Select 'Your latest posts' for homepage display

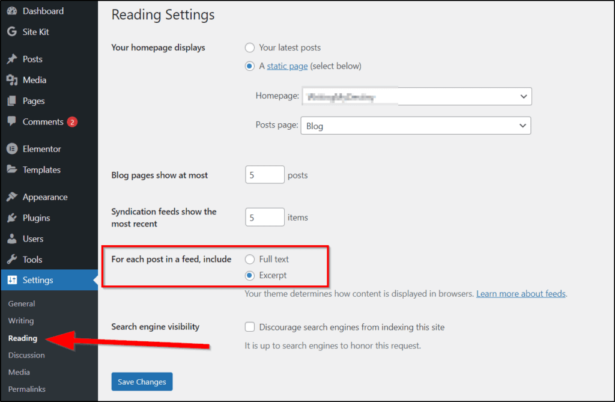(x=249, y=47)
